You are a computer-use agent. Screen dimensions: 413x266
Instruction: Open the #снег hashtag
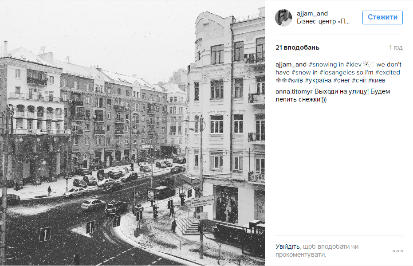(x=342, y=80)
